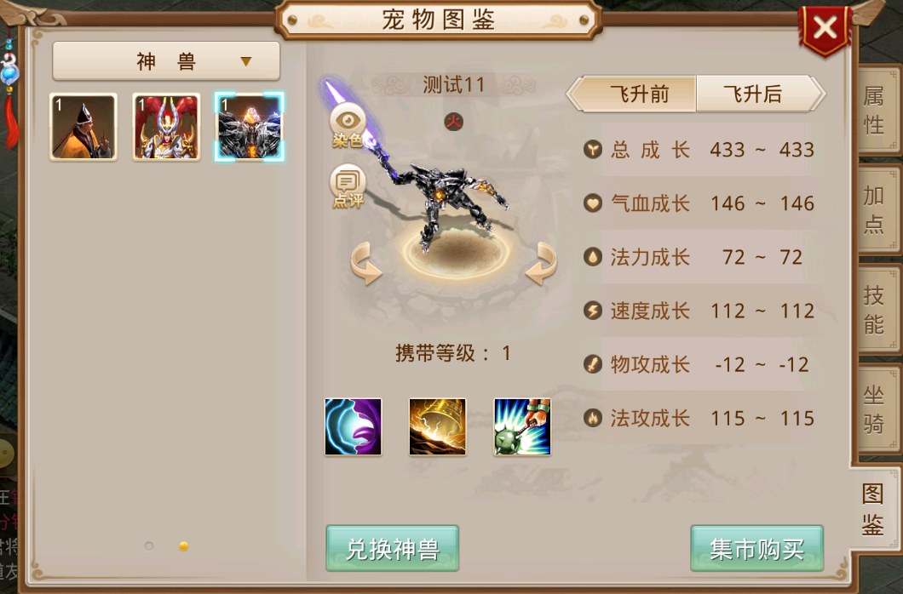903x594 pixels.
Task: Click the dropdown triangle arrow beside 神兽
Action: tap(246, 61)
